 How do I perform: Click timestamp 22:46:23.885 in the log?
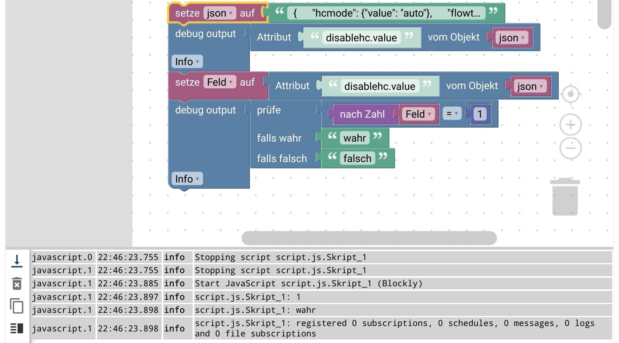pos(128,284)
